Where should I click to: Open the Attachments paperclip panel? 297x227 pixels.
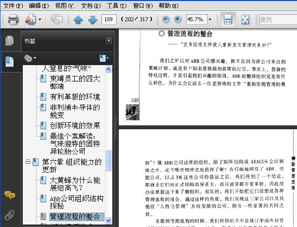[x=10, y=215]
